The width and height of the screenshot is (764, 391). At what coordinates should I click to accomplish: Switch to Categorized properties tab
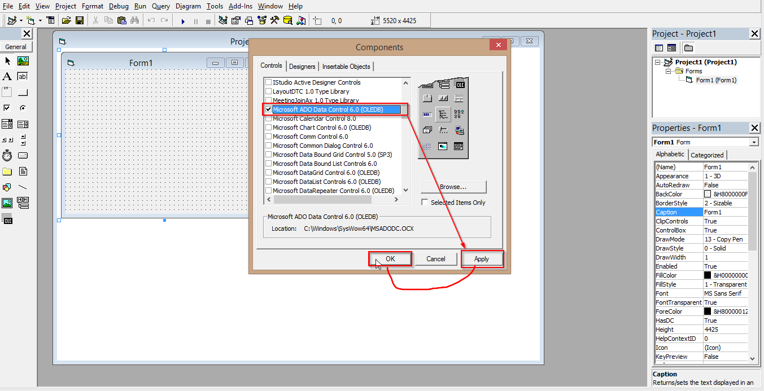coord(707,155)
